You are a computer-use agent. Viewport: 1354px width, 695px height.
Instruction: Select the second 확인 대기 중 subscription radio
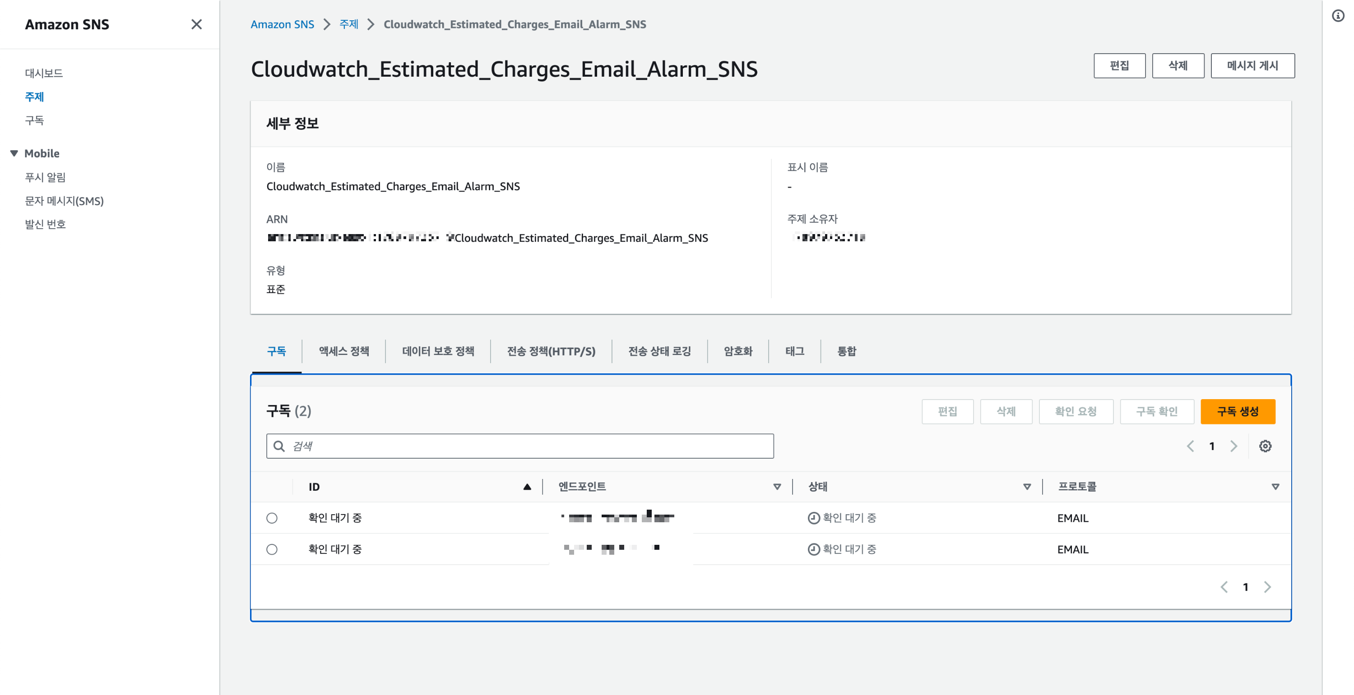(x=272, y=549)
